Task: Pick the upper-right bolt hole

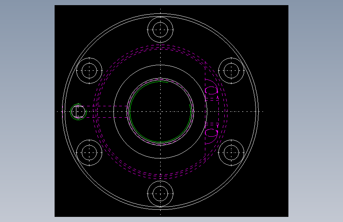Action: [x=231, y=71]
